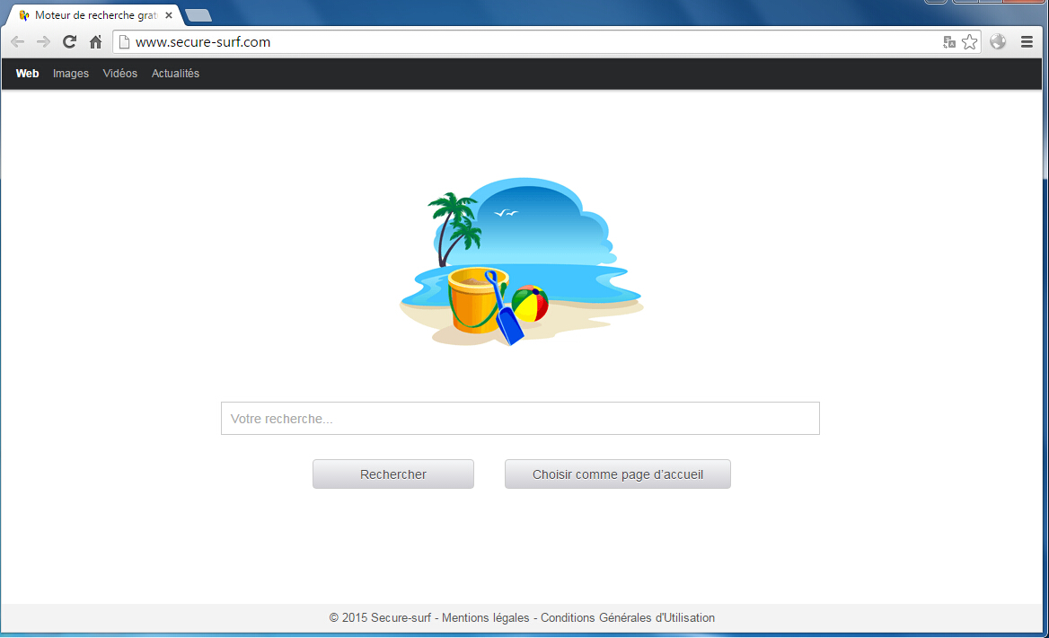
Task: Click the Rechercher button
Action: click(x=393, y=474)
